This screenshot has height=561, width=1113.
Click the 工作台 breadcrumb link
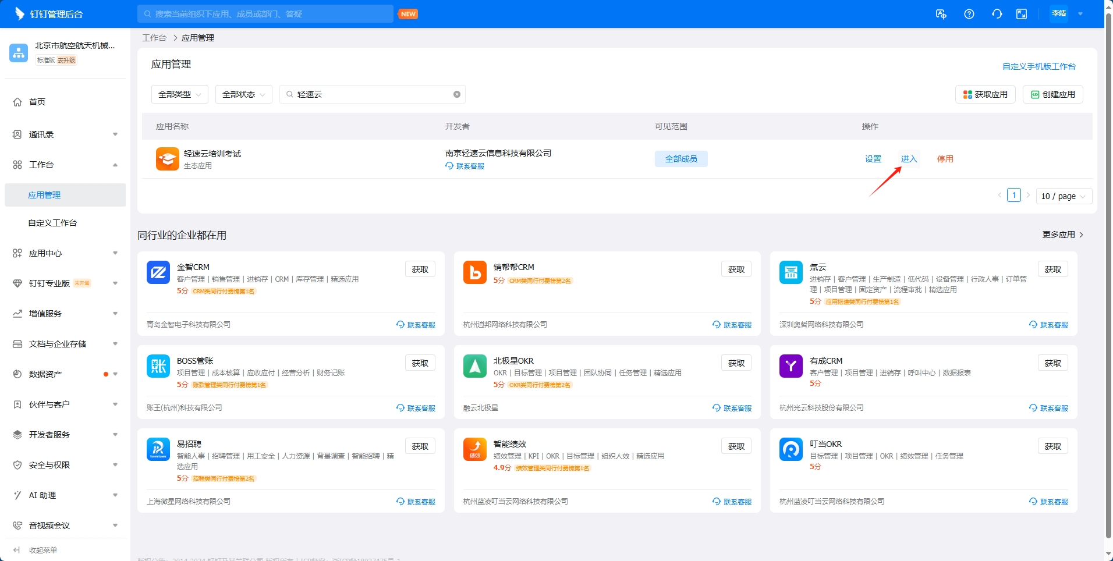click(154, 38)
